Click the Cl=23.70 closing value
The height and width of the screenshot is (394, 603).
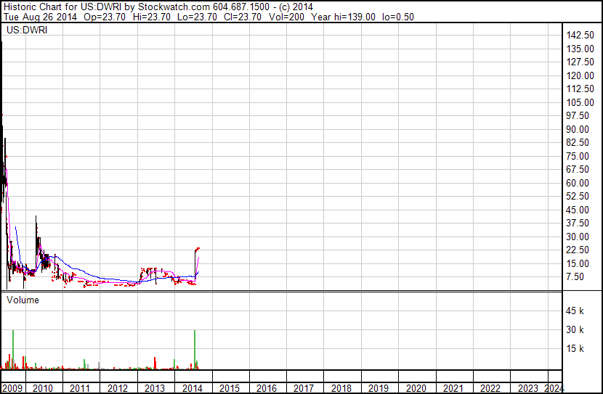click(243, 17)
